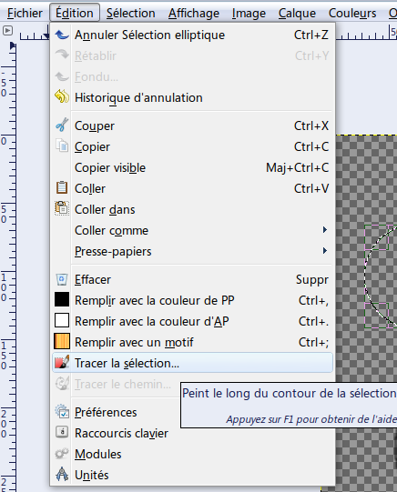The width and height of the screenshot is (397, 492).
Task: Open the Couleurs menu
Action: pyautogui.click(x=352, y=13)
